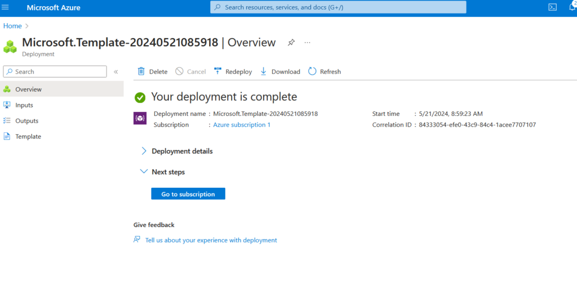Viewport: 577px width, 293px height.
Task: Click the Microsoft Azure brand title
Action: pos(54,7)
